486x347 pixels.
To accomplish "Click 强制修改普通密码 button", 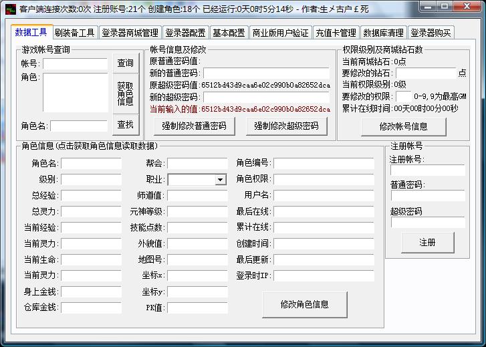I will (x=195, y=126).
